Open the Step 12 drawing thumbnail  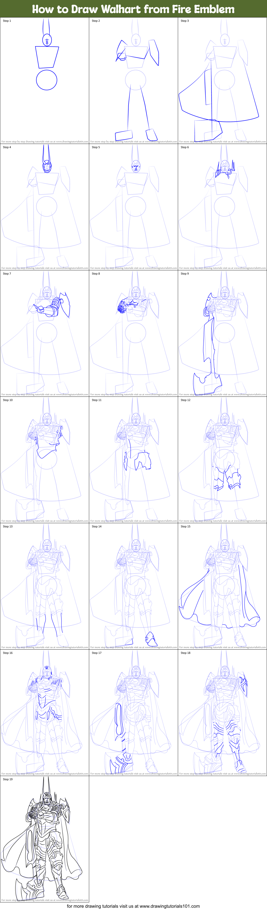[222, 460]
